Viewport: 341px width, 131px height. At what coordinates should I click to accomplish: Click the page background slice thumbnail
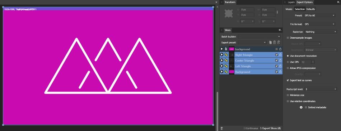(x=232, y=49)
